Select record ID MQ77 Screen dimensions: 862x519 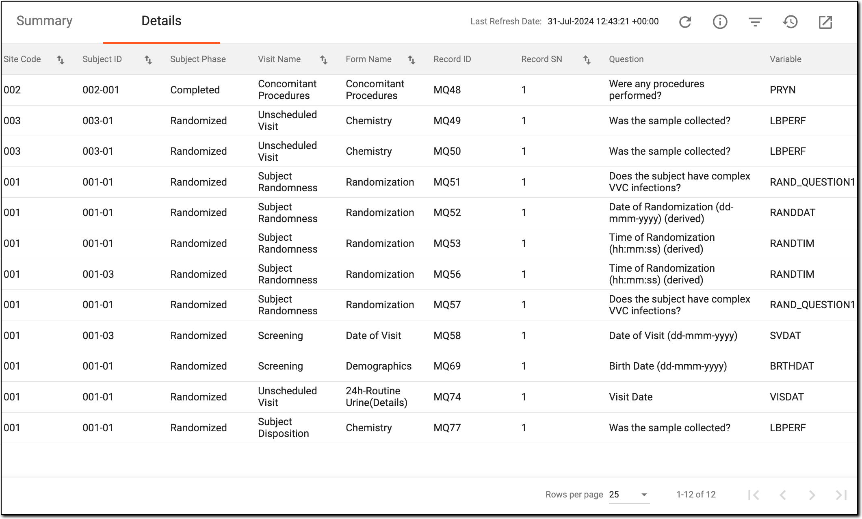click(447, 428)
